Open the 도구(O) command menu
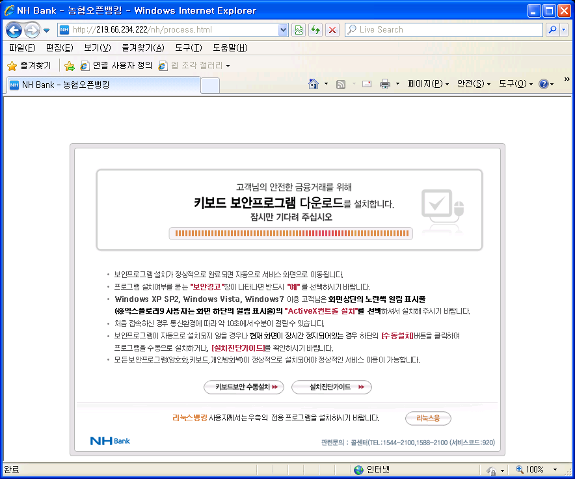This screenshot has height=479, width=575. 516,84
